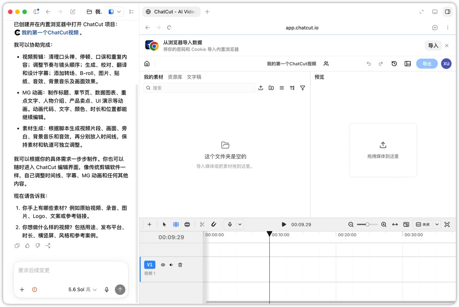
Task: Switch assets to list view
Action: tap(282, 88)
